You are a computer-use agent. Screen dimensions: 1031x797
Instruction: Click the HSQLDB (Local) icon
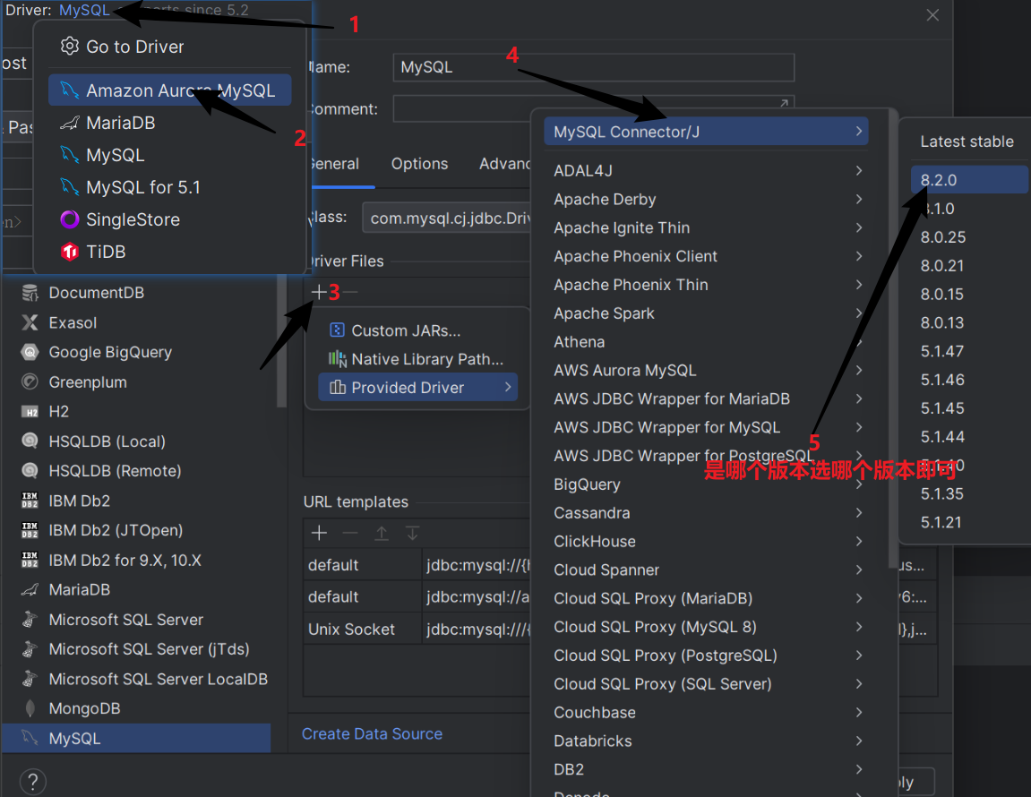30,441
